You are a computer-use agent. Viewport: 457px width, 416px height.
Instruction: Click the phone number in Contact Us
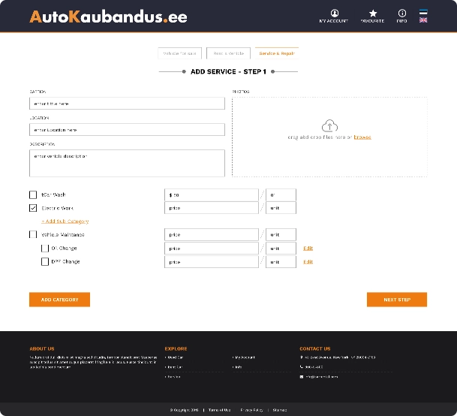click(314, 367)
